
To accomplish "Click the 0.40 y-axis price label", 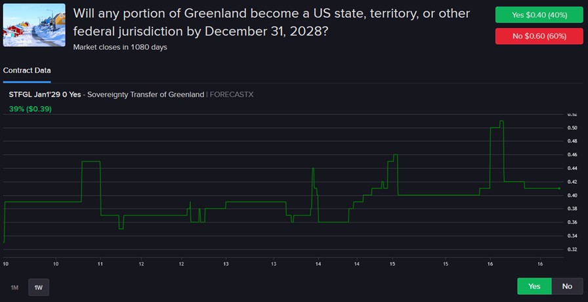I will click(x=572, y=195).
